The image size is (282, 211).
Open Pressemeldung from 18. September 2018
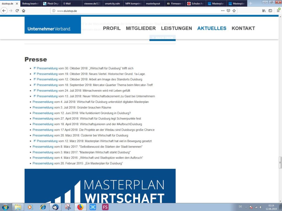tap(47, 85)
